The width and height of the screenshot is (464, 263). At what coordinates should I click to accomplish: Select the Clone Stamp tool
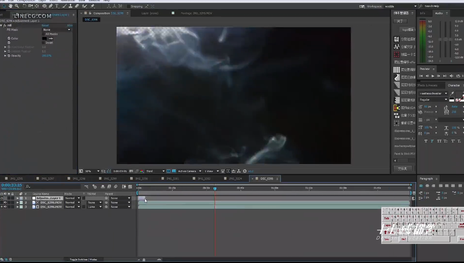(x=71, y=6)
